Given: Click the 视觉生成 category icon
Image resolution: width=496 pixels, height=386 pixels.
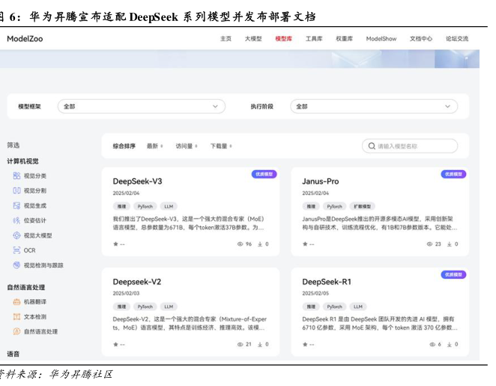Looking at the screenshot, I should tap(16, 205).
